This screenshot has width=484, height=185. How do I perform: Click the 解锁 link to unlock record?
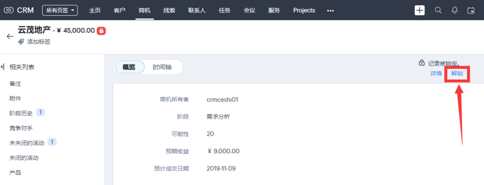point(457,74)
